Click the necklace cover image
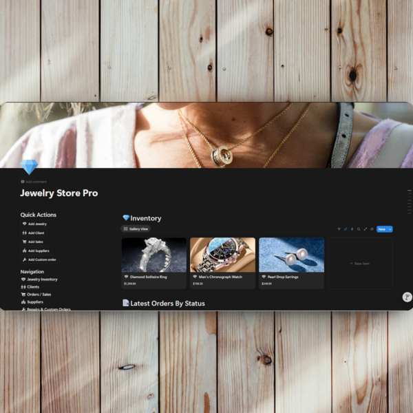The width and height of the screenshot is (413, 413). (206, 135)
